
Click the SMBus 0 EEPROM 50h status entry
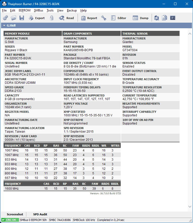click(33, 220)
